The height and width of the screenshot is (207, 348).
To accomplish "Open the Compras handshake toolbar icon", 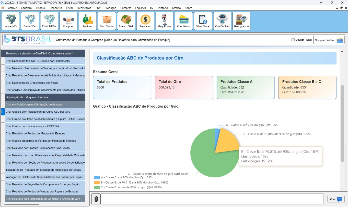I will click(68, 21).
